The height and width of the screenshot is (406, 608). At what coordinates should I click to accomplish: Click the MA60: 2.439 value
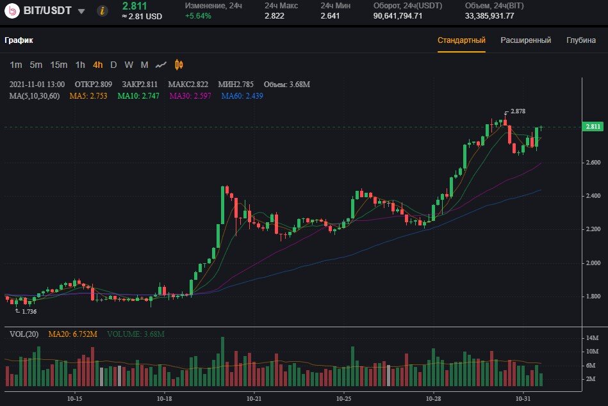click(x=242, y=95)
